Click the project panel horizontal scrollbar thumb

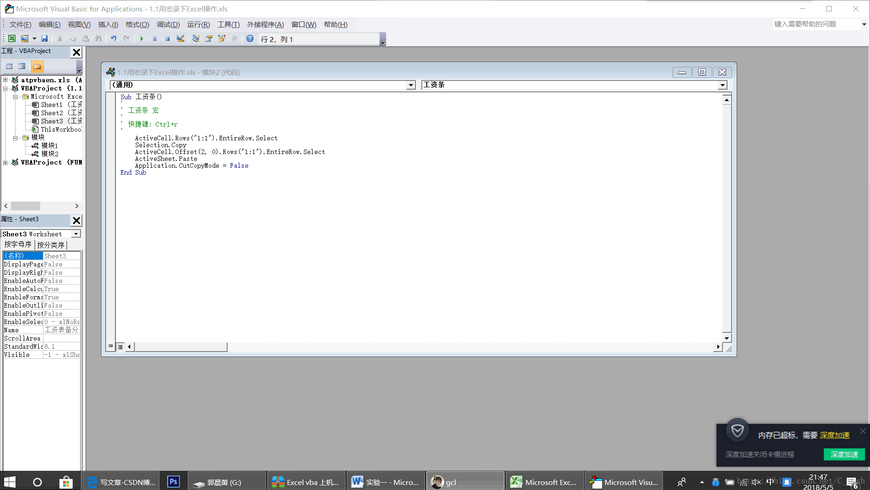click(26, 206)
